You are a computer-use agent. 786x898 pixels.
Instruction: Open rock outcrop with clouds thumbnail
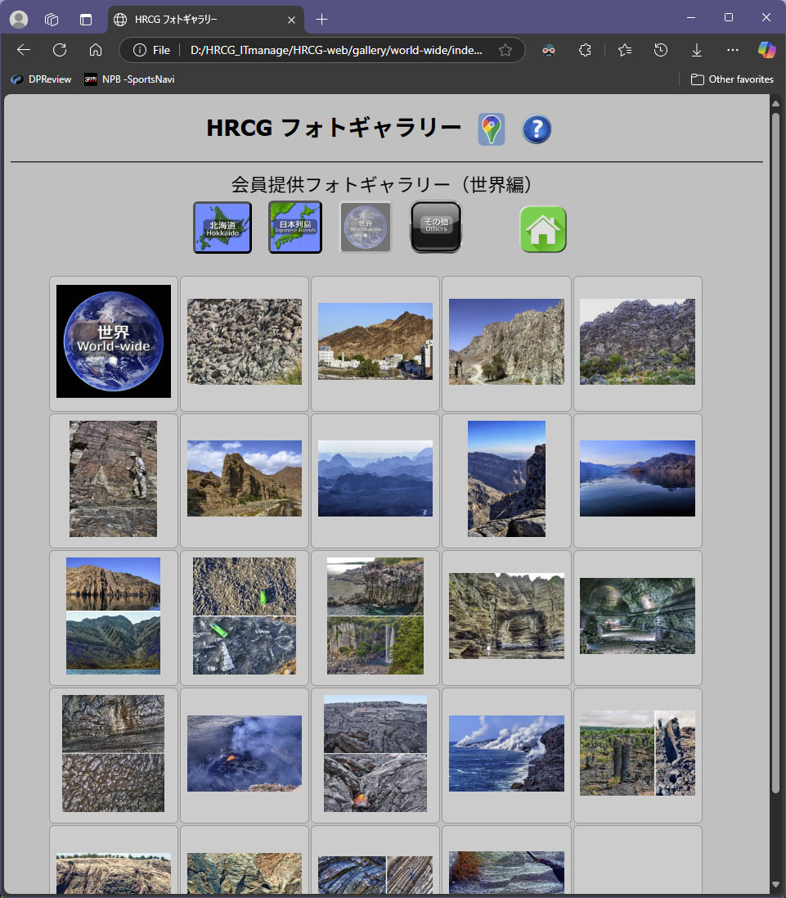pyautogui.click(x=245, y=478)
